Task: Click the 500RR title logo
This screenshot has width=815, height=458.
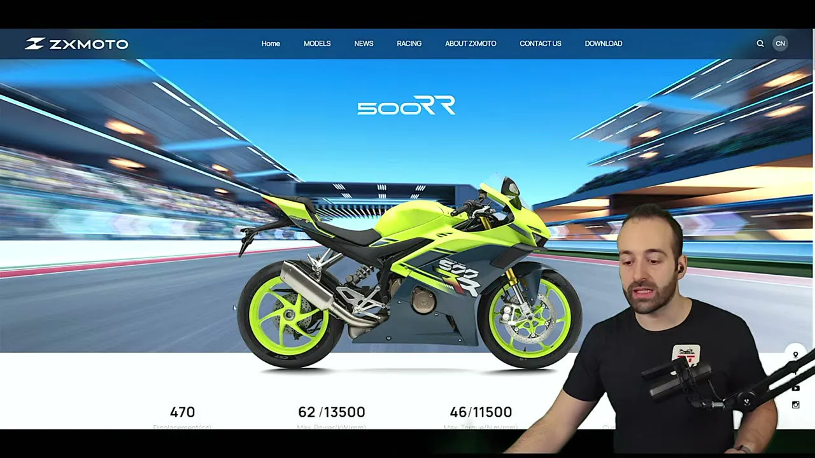Action: (x=406, y=106)
